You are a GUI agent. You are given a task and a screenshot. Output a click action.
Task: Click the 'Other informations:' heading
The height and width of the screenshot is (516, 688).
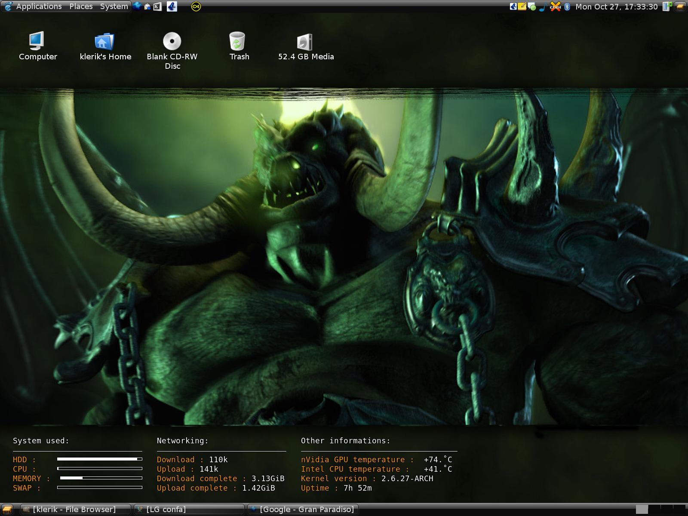coord(346,441)
